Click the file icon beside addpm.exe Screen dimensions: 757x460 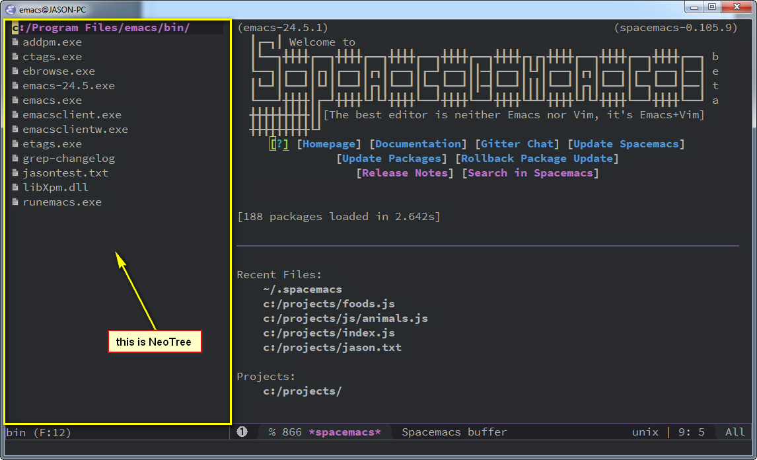point(15,42)
